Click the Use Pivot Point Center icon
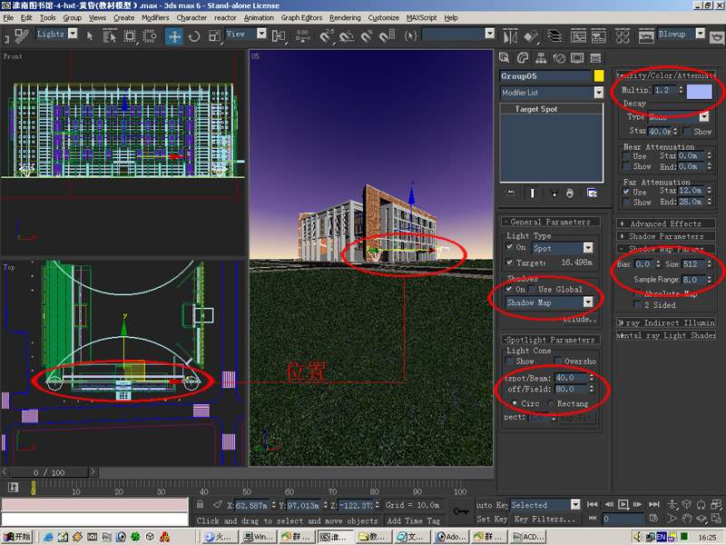 (279, 36)
